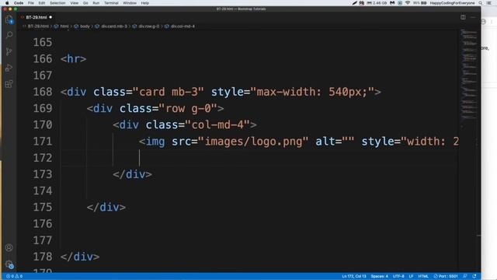The height and width of the screenshot is (280, 497).
Task: Click LF end-of-line selector
Action: [x=411, y=276]
